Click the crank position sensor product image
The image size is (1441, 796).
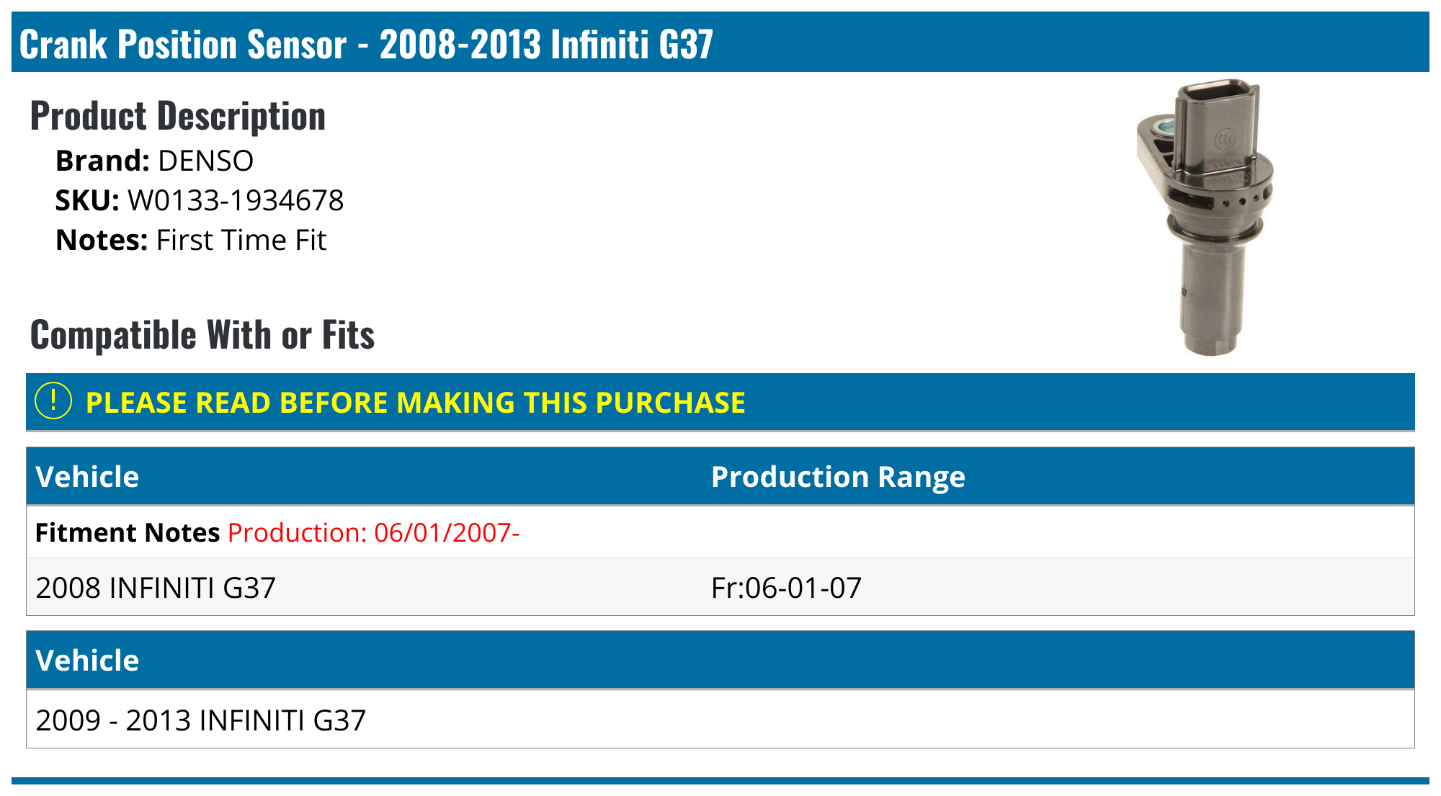point(1205,216)
